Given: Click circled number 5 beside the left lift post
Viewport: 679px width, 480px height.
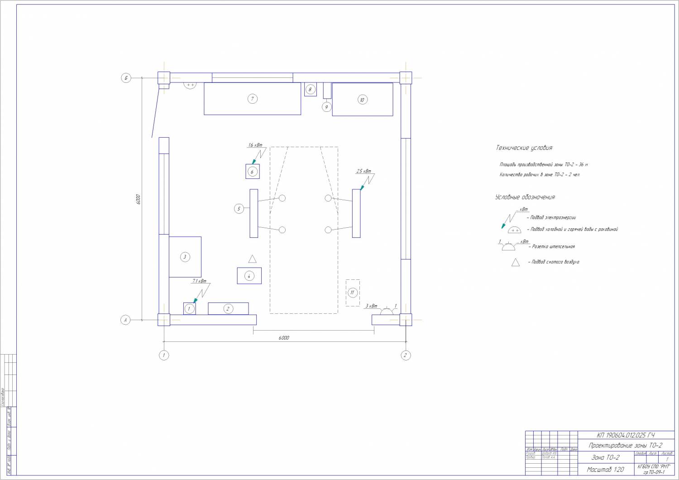Looking at the screenshot, I should (x=239, y=208).
